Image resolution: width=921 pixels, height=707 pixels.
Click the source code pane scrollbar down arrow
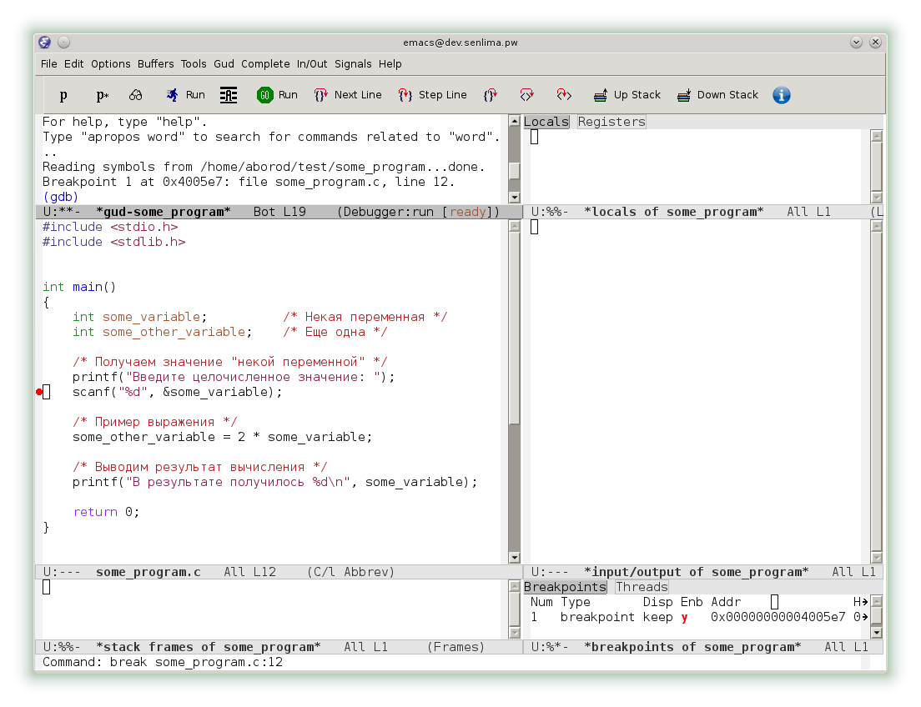pyautogui.click(x=514, y=558)
